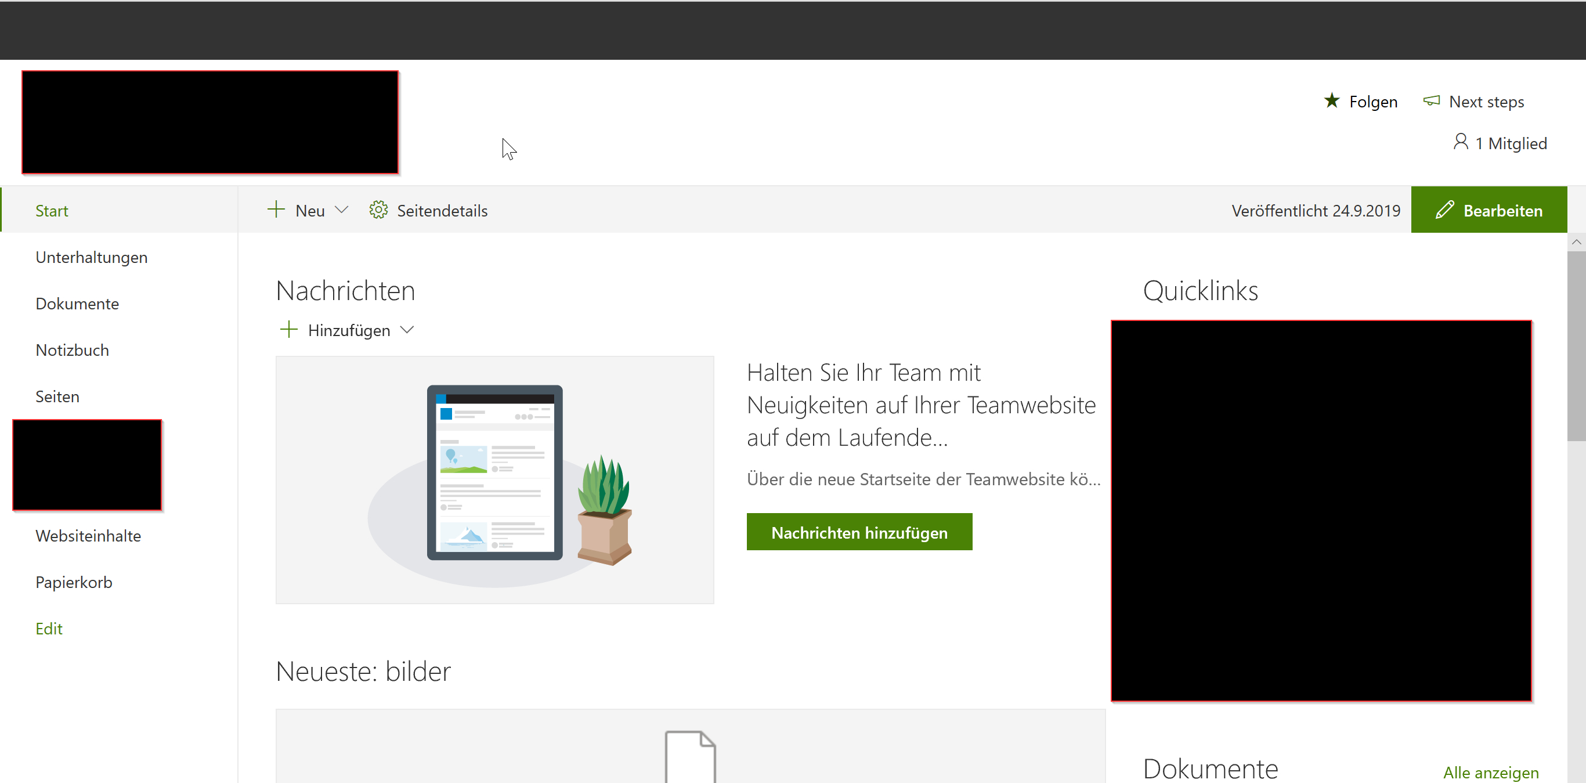Click the news tablet illustration thumbnail
Image resolution: width=1586 pixels, height=783 pixels.
pos(495,479)
